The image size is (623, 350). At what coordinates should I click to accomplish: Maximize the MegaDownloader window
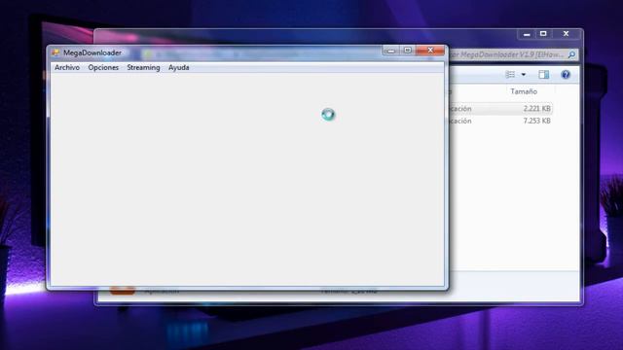point(407,51)
